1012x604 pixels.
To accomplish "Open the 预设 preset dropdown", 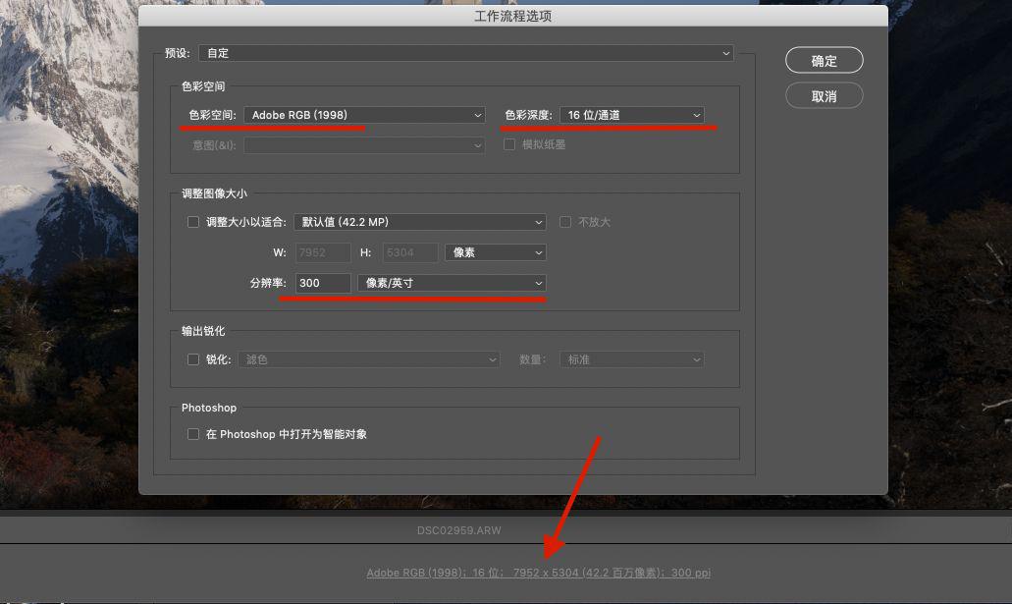I will coord(466,53).
